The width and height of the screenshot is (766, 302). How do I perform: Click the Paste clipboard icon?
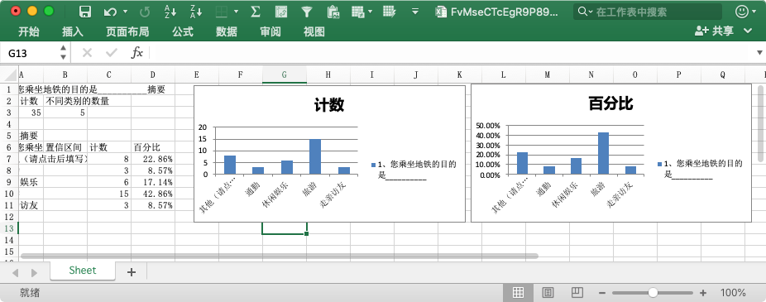tap(333, 12)
